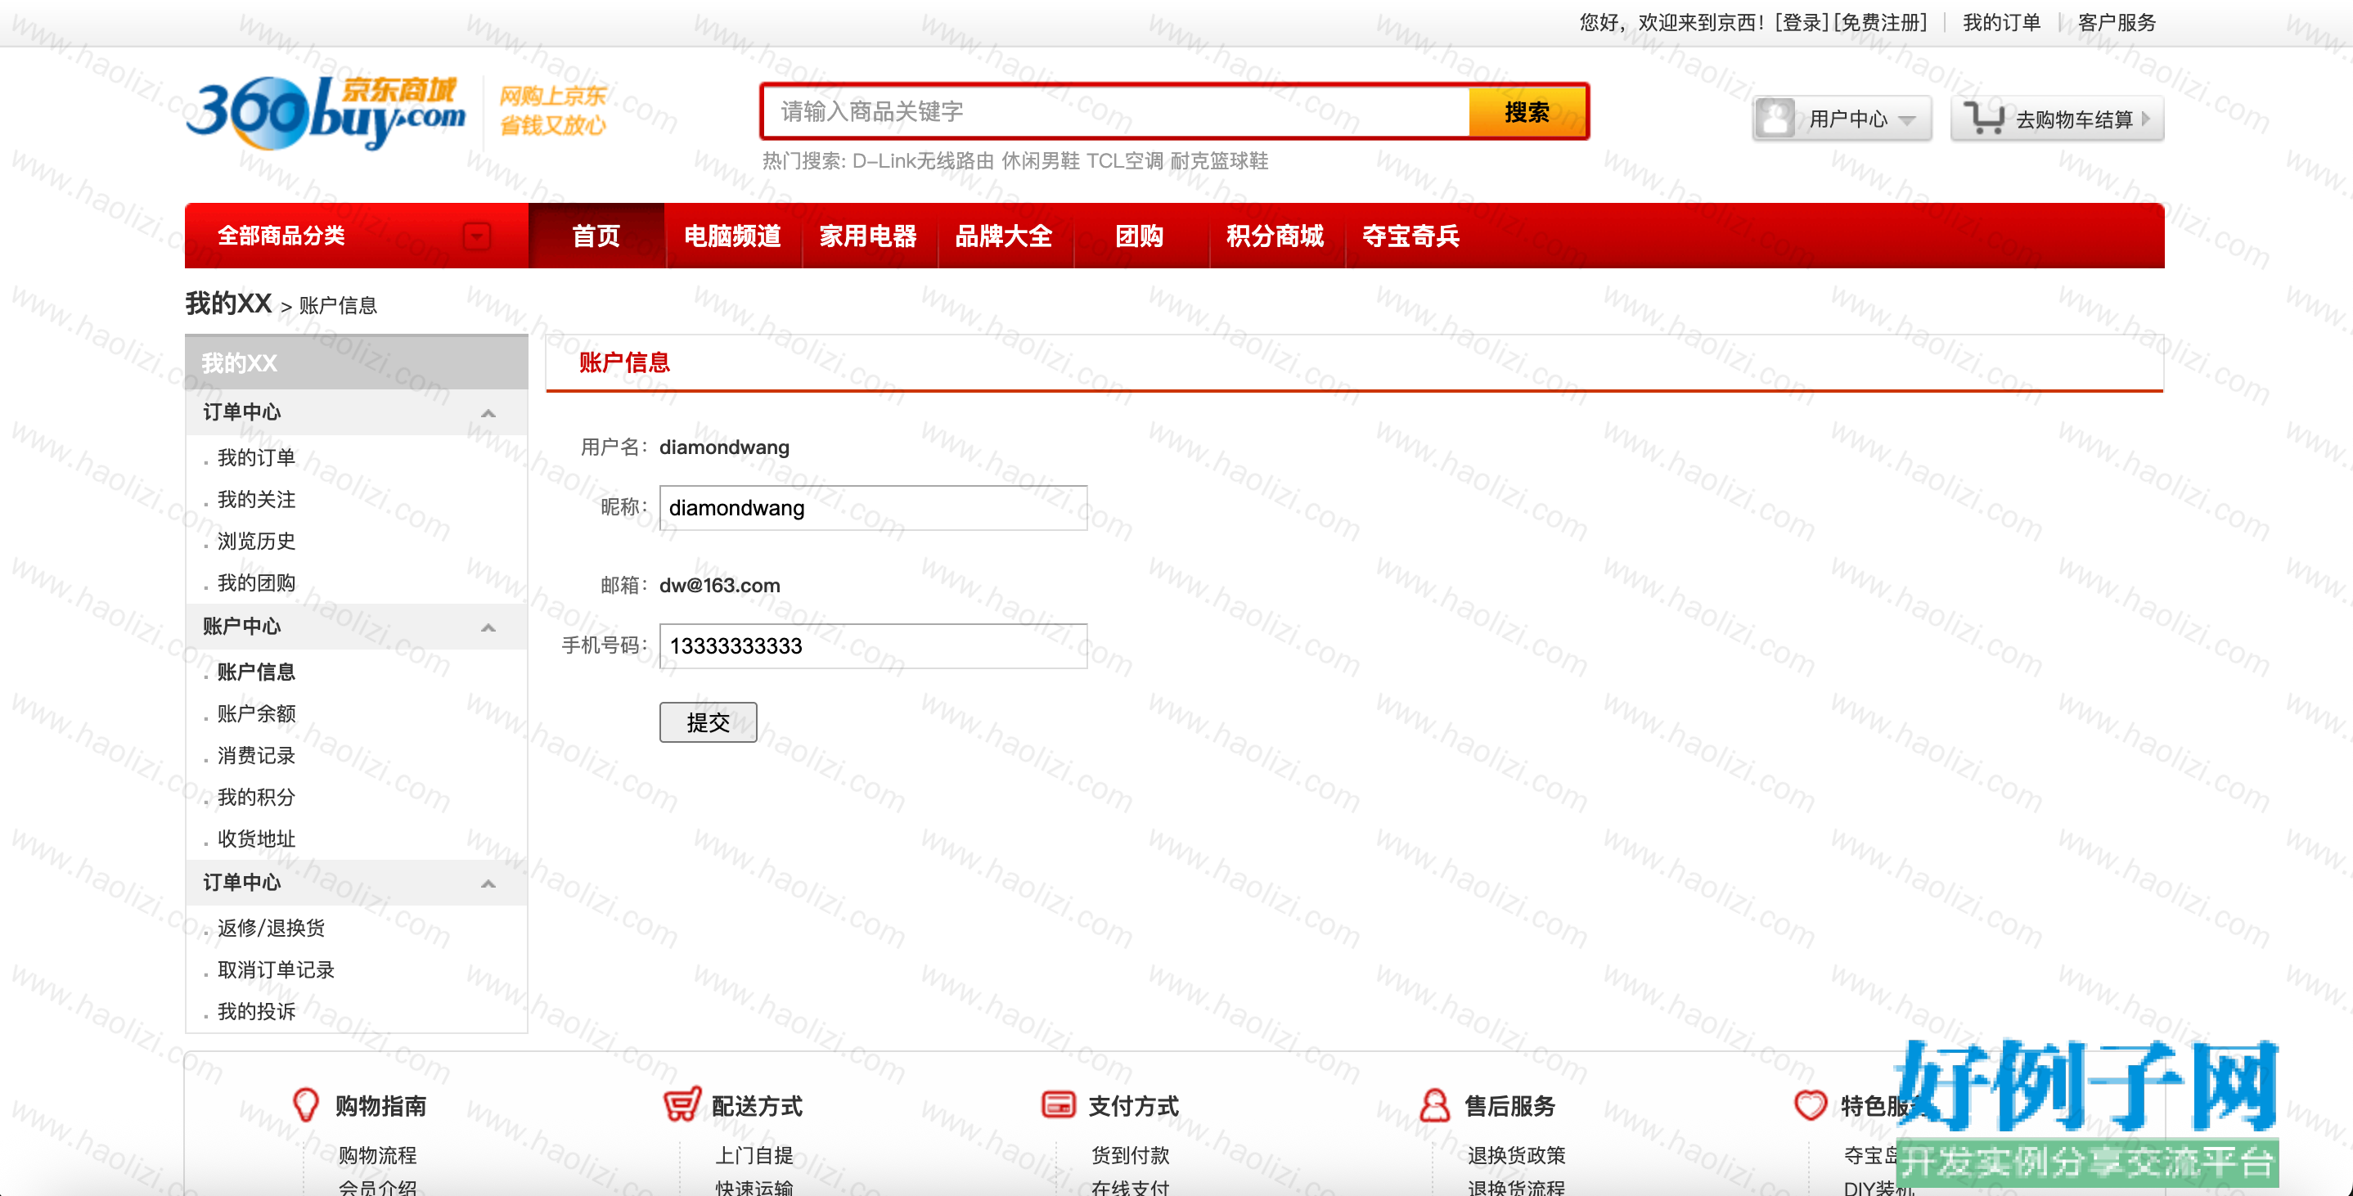The width and height of the screenshot is (2353, 1196).
Task: Click the 手机号码 phone input field
Action: (873, 646)
